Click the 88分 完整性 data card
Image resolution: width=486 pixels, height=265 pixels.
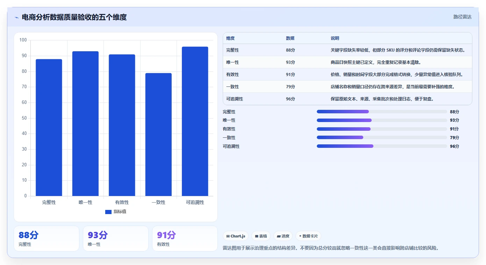click(47, 238)
